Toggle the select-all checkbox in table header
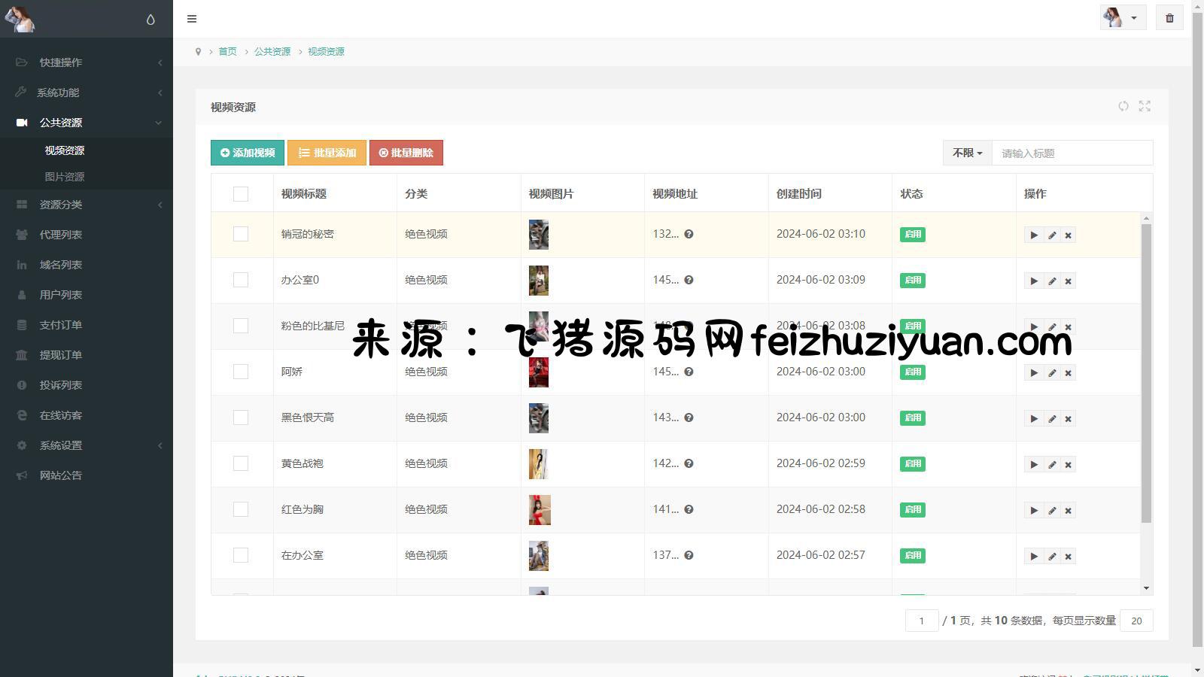Image resolution: width=1204 pixels, height=677 pixels. [241, 194]
